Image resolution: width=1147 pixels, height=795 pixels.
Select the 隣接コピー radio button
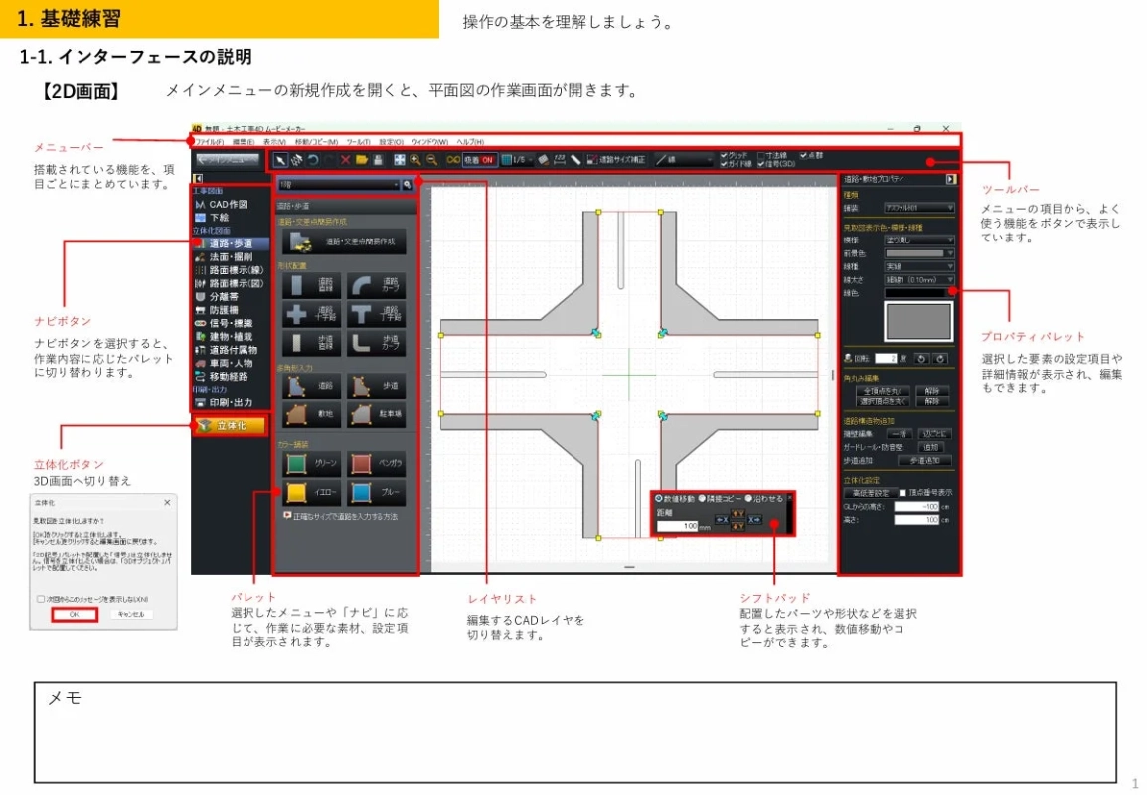point(702,499)
